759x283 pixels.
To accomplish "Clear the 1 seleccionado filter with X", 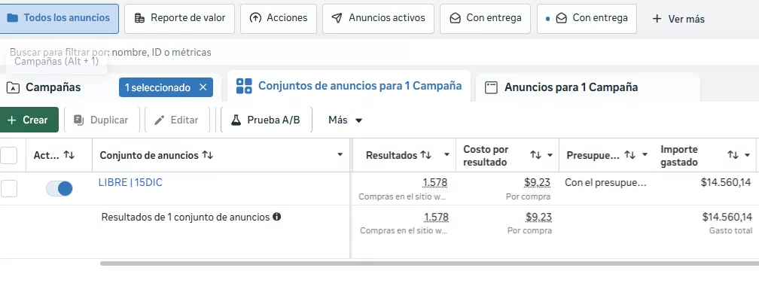I will click(203, 87).
